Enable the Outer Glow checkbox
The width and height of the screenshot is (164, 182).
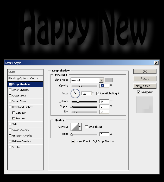[x=10, y=95]
